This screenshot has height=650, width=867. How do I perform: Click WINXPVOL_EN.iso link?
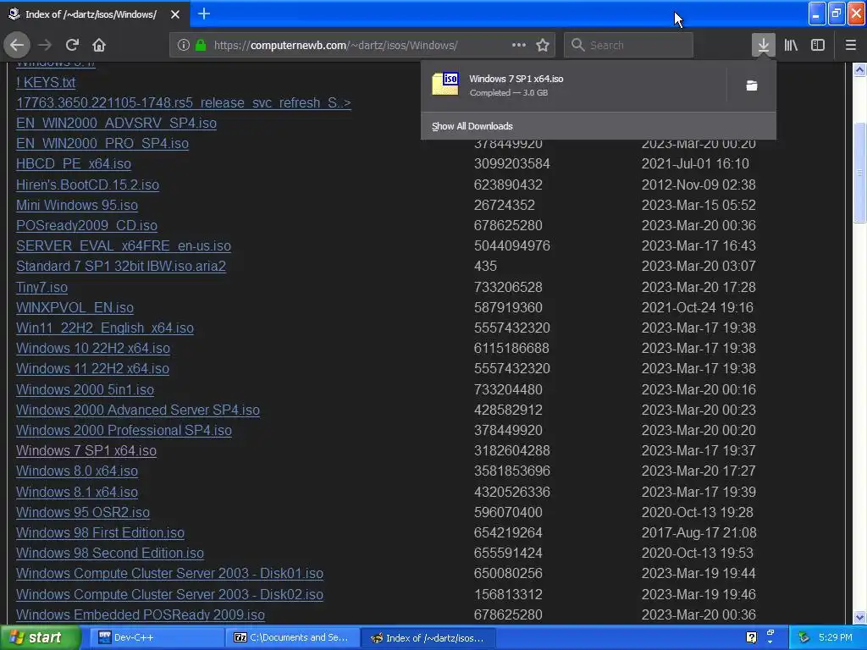click(75, 307)
